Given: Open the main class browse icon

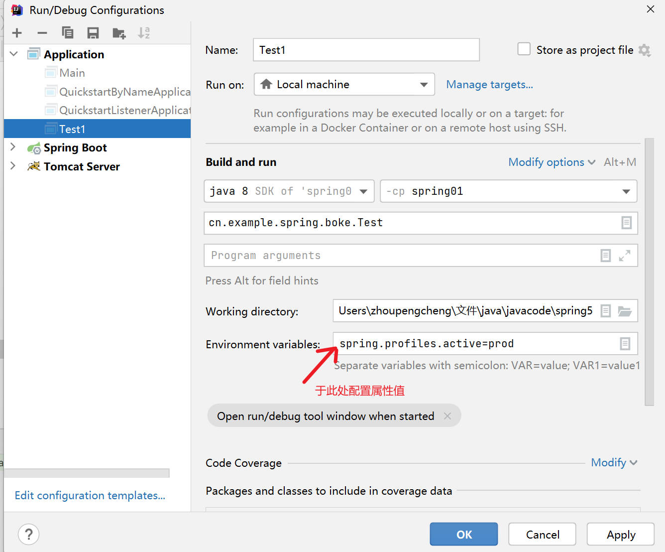Looking at the screenshot, I should click(x=626, y=223).
